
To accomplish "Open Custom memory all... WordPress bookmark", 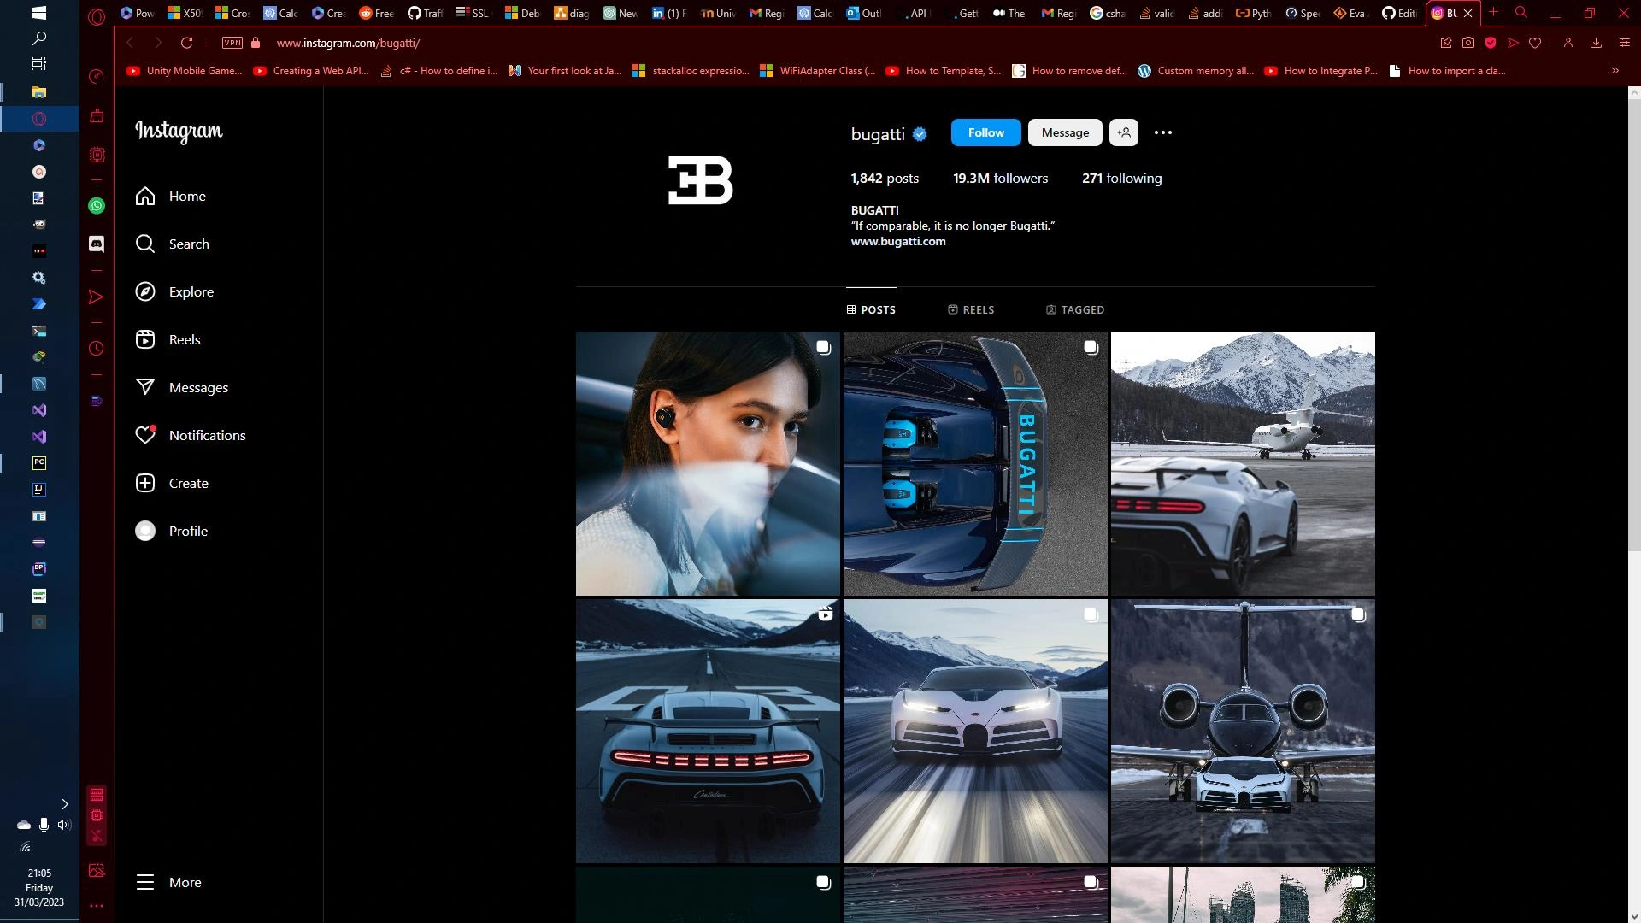I will (1196, 71).
